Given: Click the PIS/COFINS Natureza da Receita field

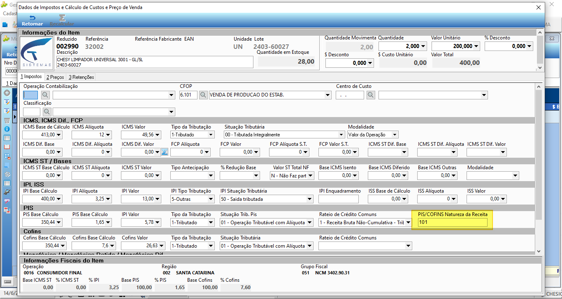Looking at the screenshot, I should (x=452, y=223).
